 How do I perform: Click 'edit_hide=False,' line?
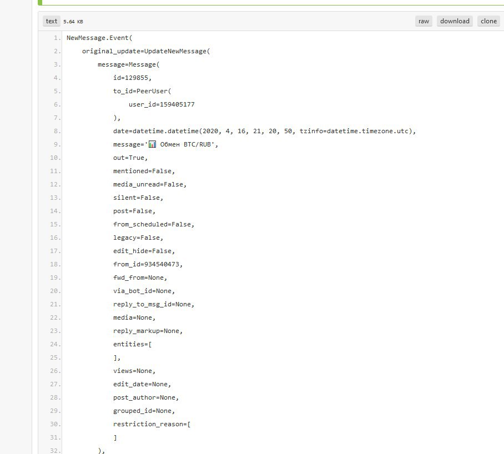(x=144, y=251)
